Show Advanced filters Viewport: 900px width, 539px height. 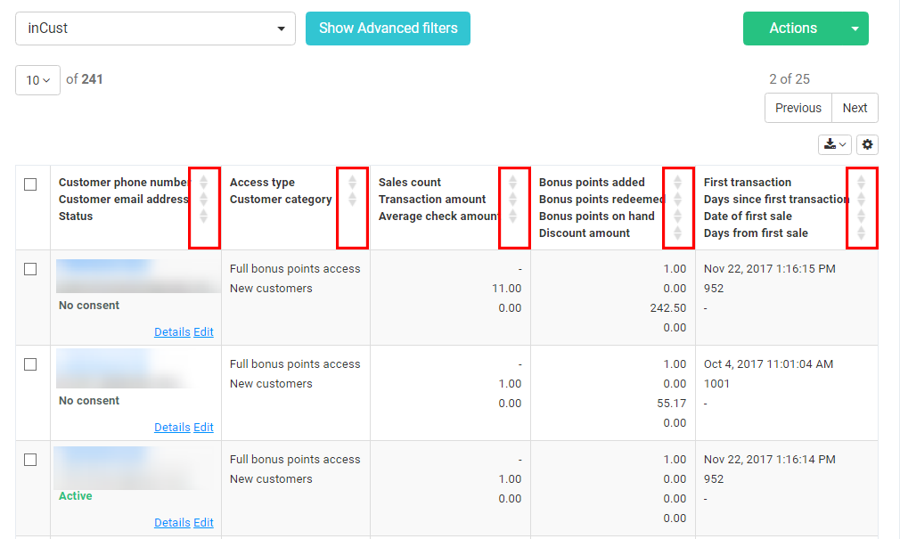click(x=388, y=29)
